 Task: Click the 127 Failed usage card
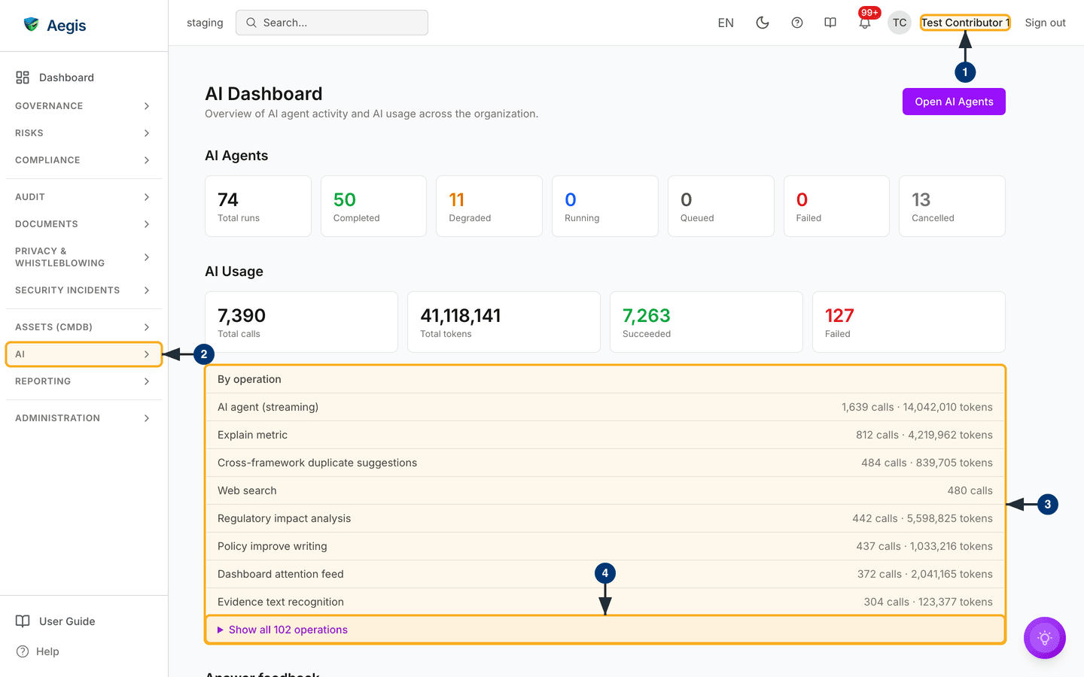tap(909, 322)
